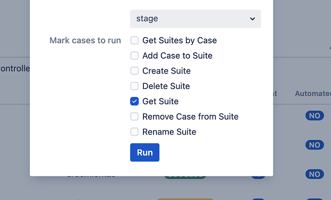Click the 'Create Suite' label text
This screenshot has height=200, width=331.
(166, 71)
